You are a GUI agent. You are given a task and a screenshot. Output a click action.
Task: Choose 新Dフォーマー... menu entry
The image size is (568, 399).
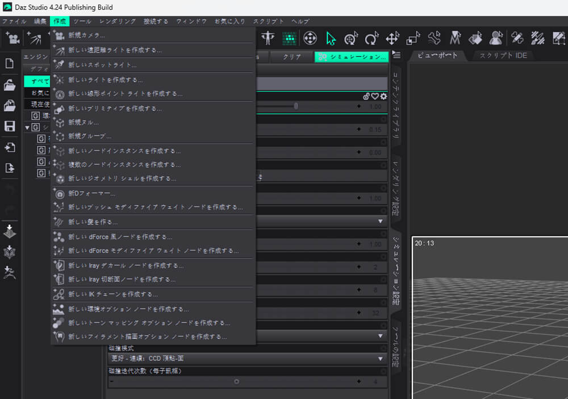pos(153,194)
